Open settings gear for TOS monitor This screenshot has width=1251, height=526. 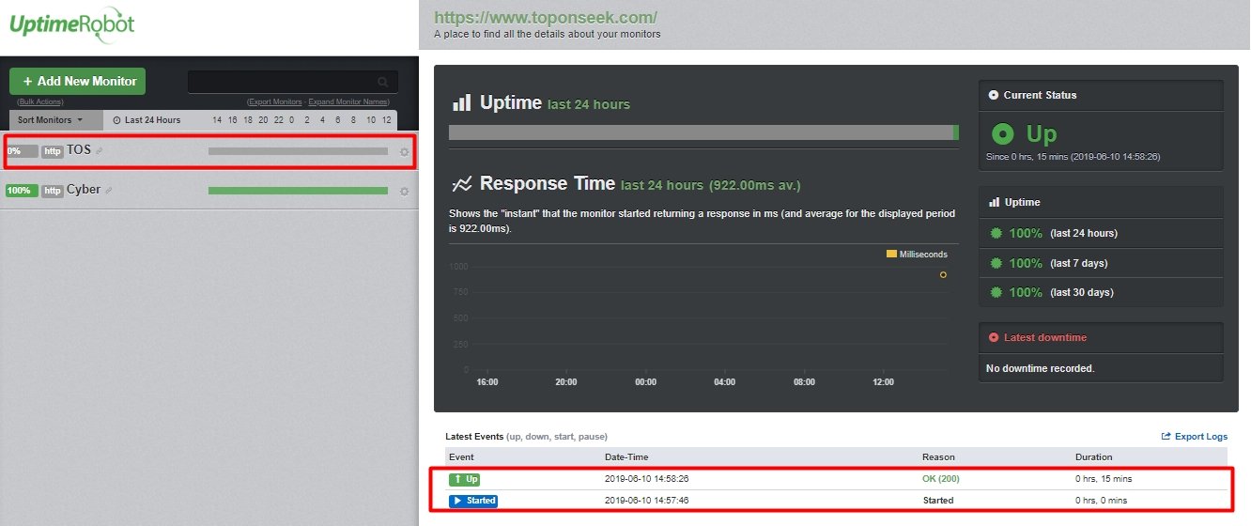tap(404, 152)
